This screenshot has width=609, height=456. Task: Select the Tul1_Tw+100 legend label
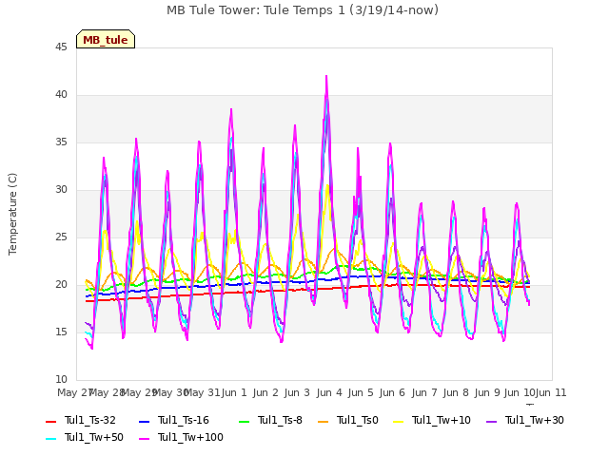pyautogui.click(x=190, y=437)
